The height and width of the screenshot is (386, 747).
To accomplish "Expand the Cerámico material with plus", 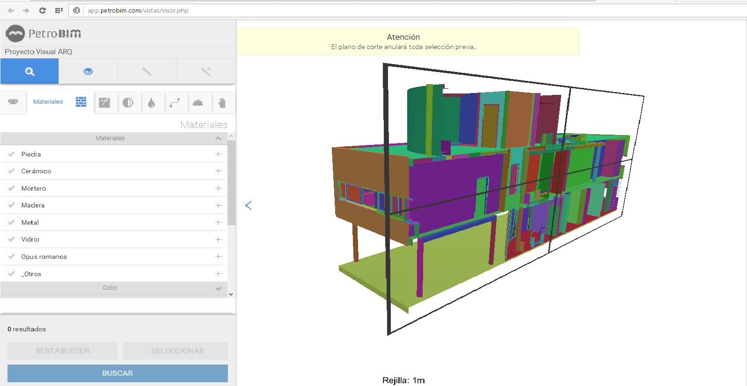I will tap(218, 171).
